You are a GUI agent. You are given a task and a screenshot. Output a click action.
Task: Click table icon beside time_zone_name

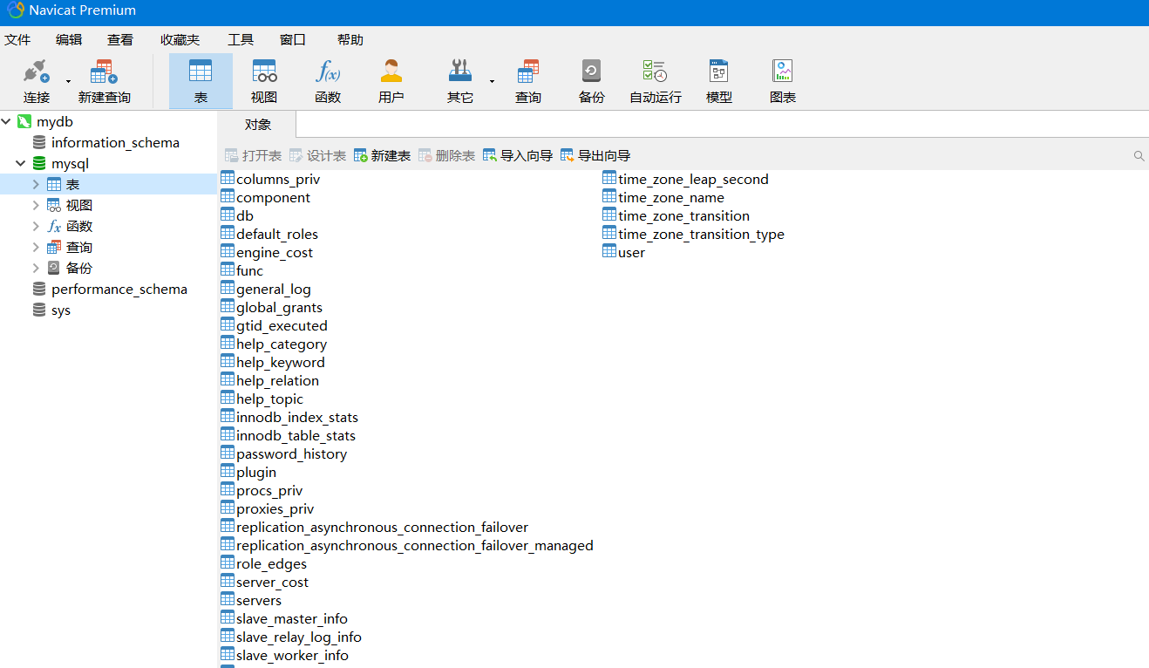point(609,196)
